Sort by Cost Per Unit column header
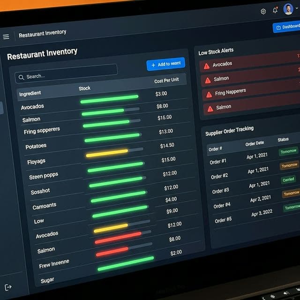300x300 pixels. pyautogui.click(x=166, y=80)
